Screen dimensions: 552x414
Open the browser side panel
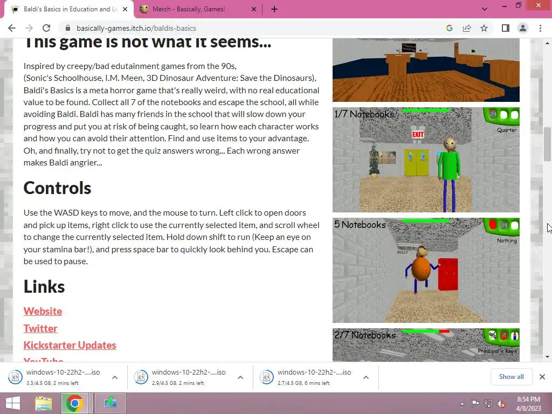point(506,28)
